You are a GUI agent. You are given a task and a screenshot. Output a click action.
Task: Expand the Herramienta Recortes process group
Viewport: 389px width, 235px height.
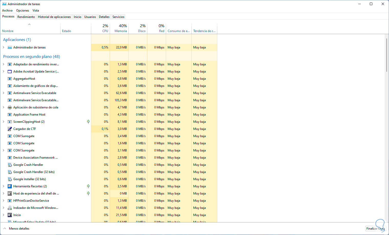(4, 186)
